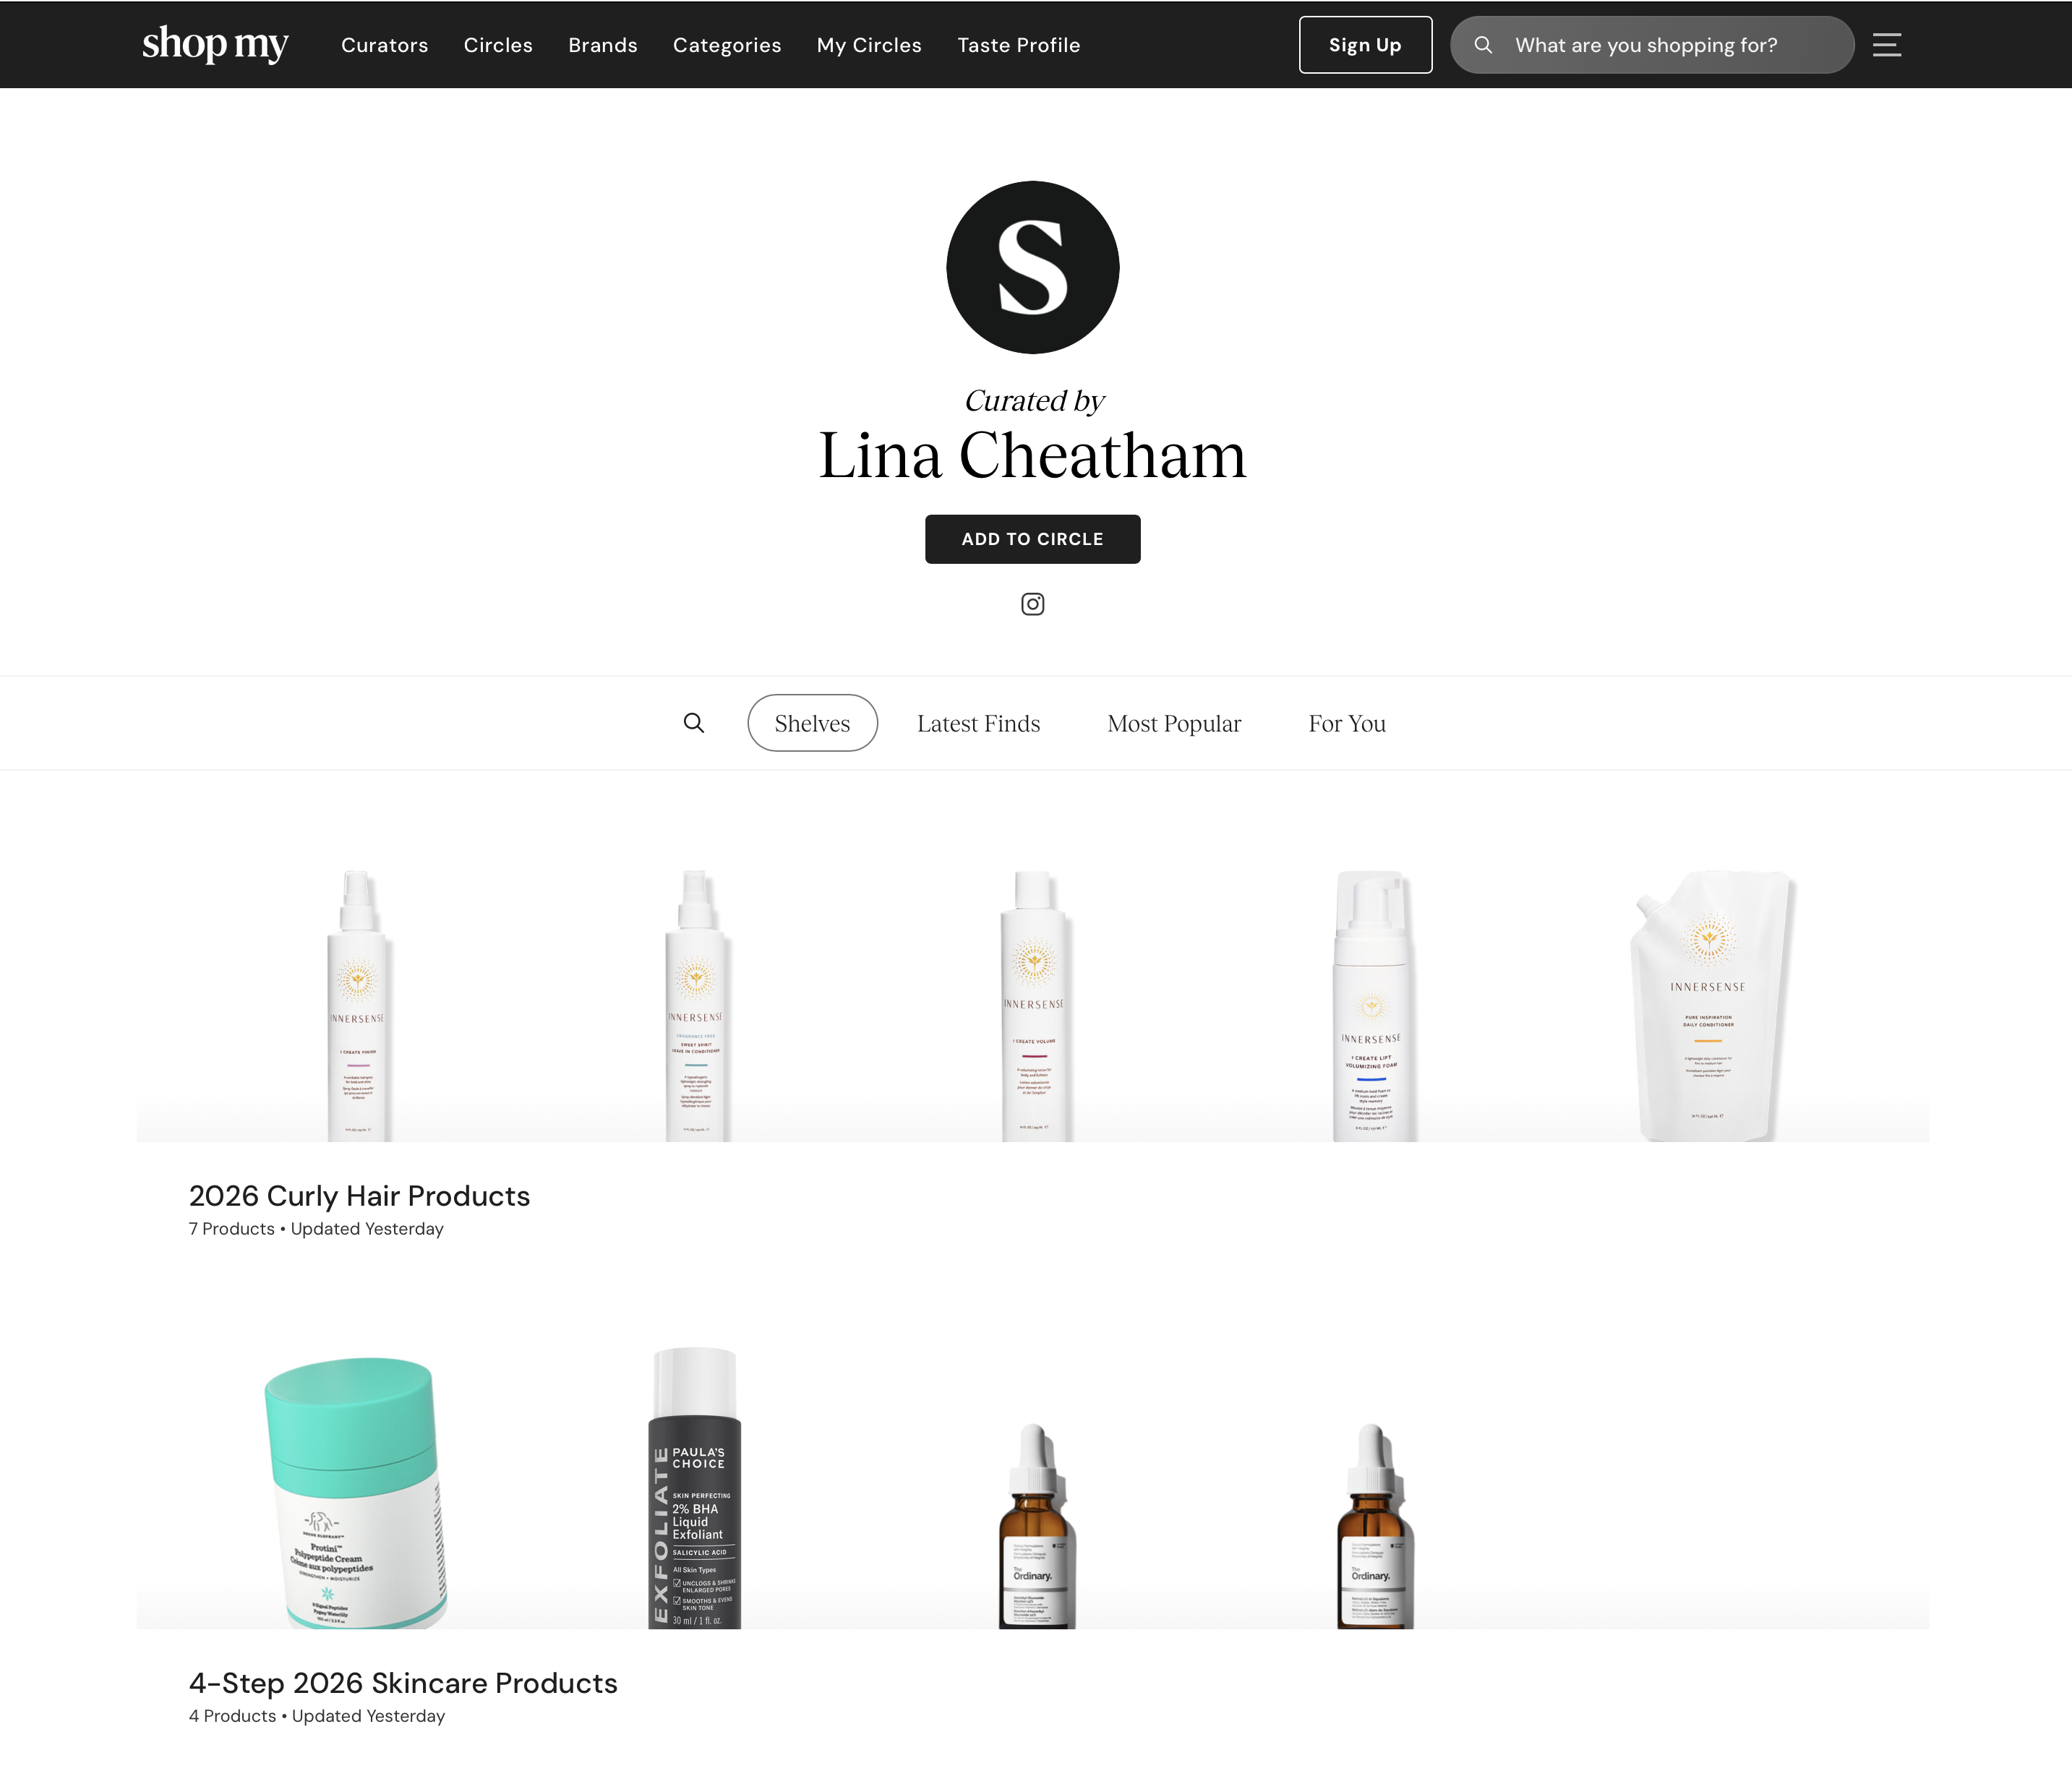Image resolution: width=2072 pixels, height=1784 pixels.
Task: Click the Sign Up button
Action: [1365, 45]
